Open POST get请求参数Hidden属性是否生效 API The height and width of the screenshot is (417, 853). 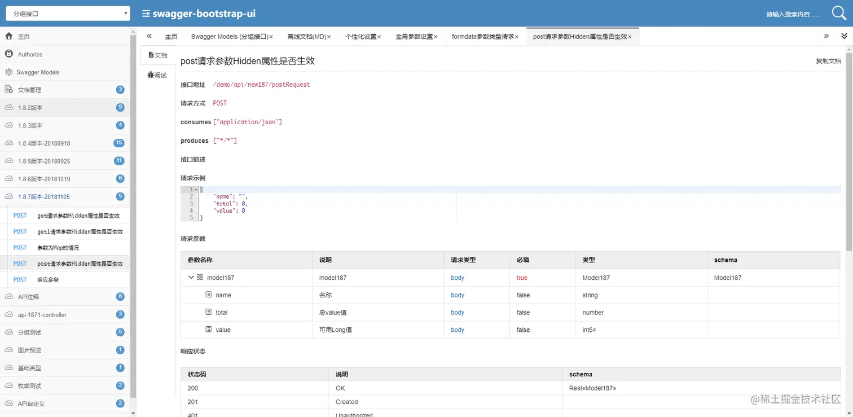click(68, 216)
